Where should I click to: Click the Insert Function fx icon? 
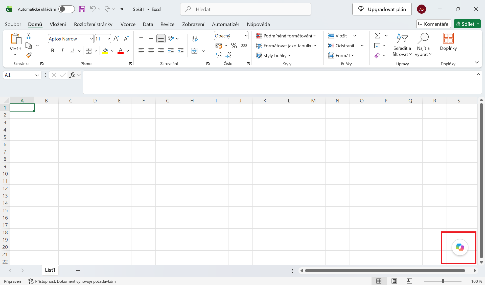(x=72, y=75)
